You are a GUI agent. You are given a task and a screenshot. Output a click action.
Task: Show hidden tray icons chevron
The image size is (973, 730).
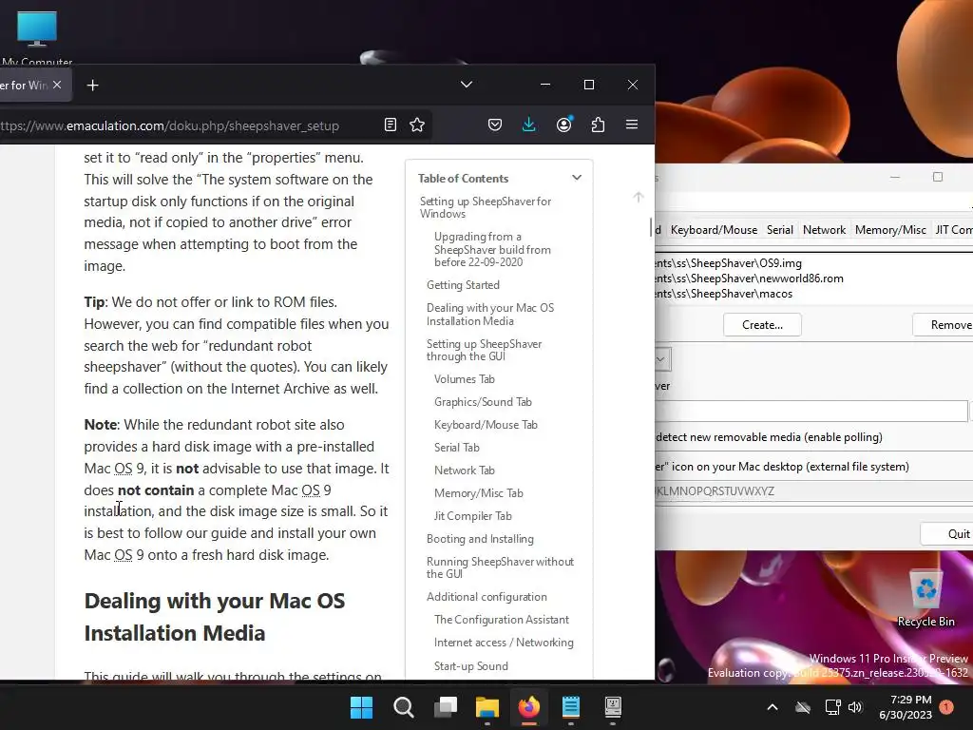(773, 707)
